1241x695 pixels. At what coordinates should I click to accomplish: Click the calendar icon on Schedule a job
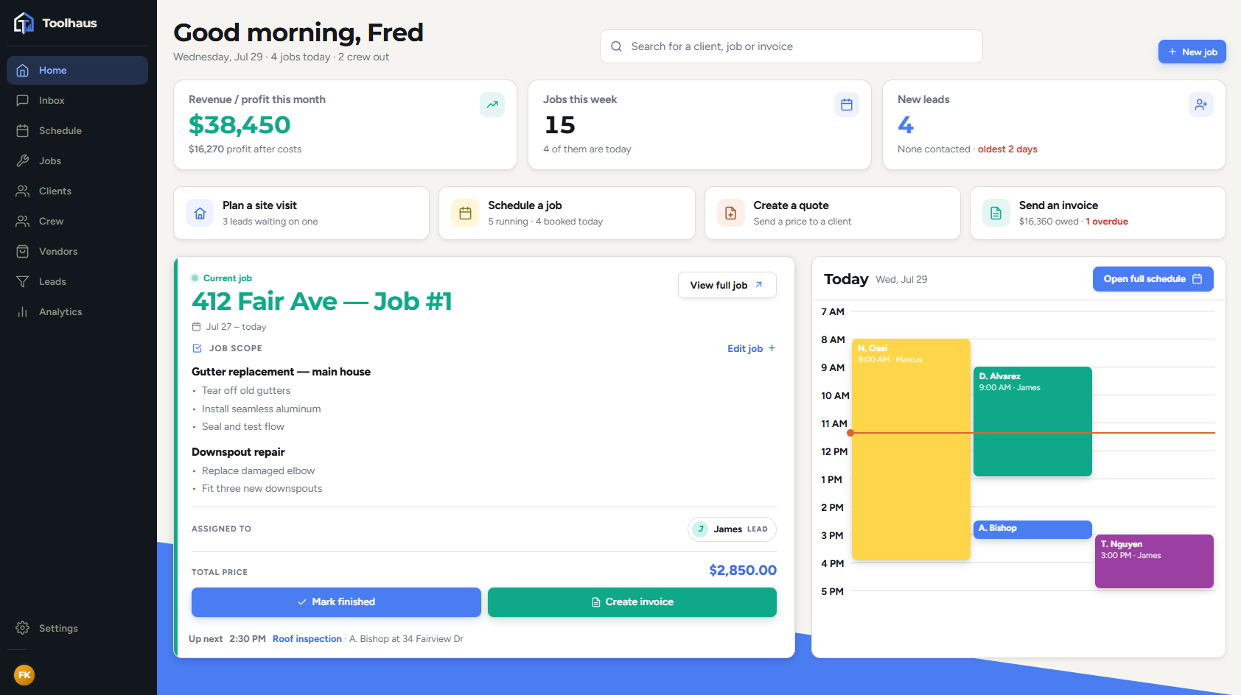point(465,213)
